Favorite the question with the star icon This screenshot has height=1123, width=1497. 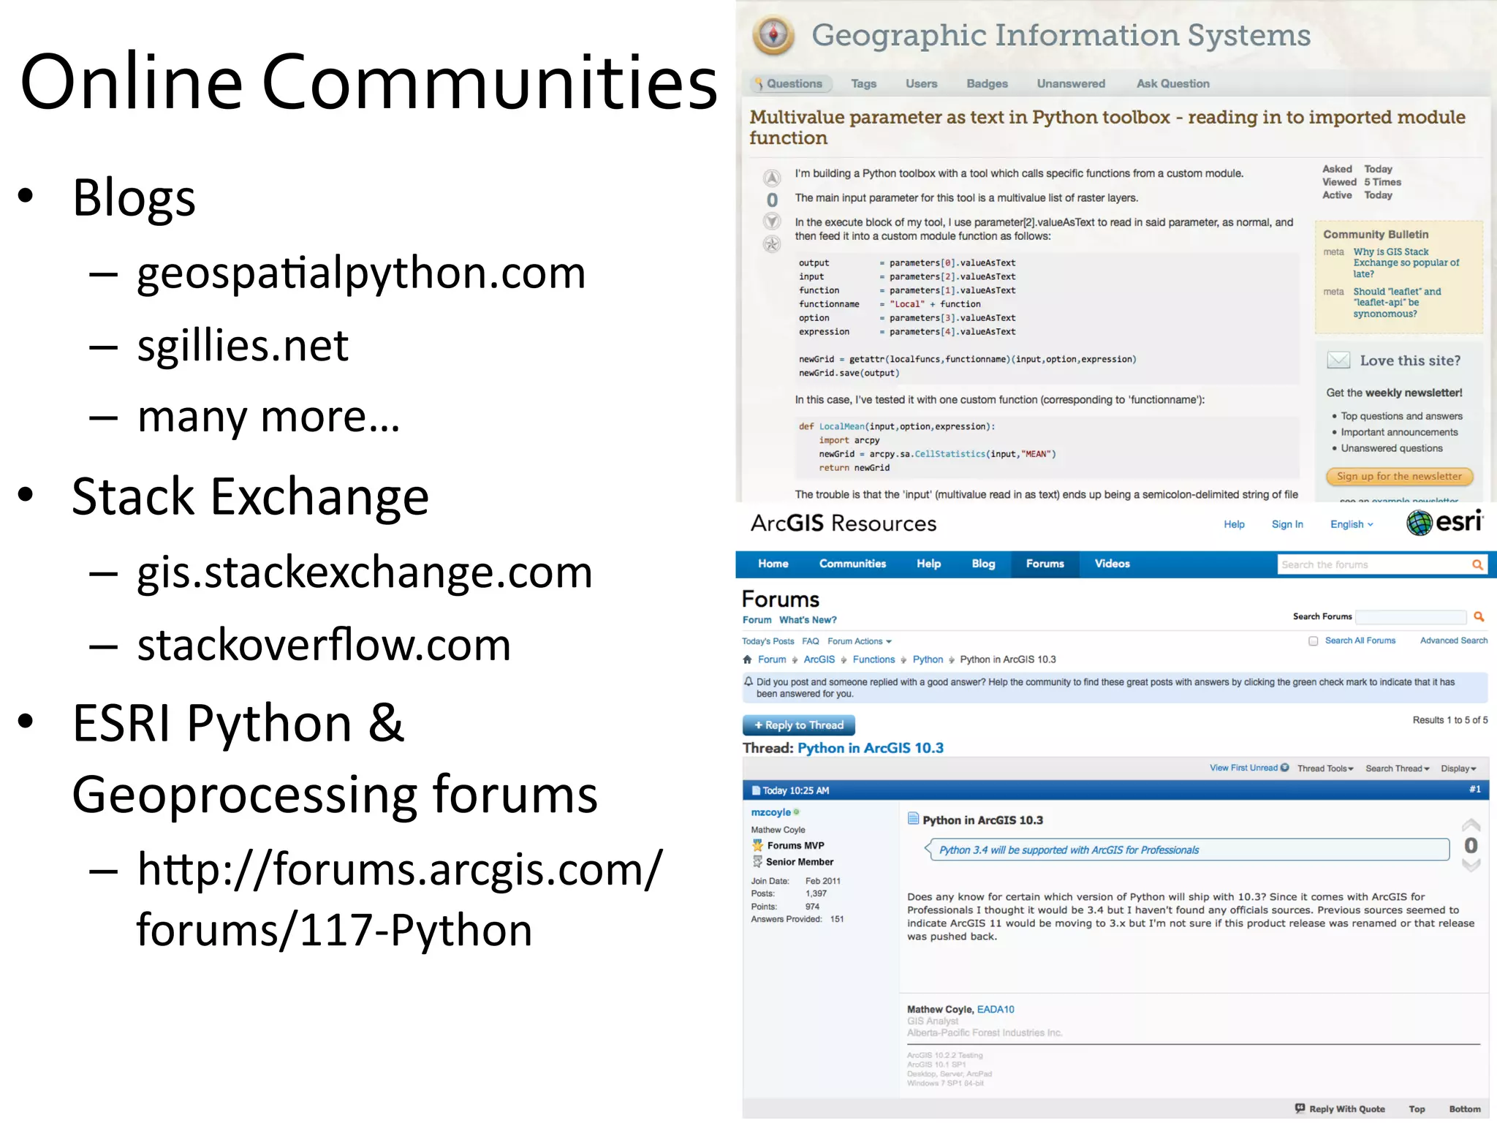pos(772,244)
